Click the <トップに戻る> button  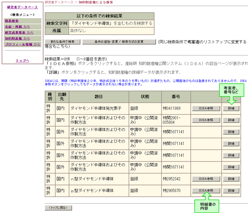coord(58,207)
